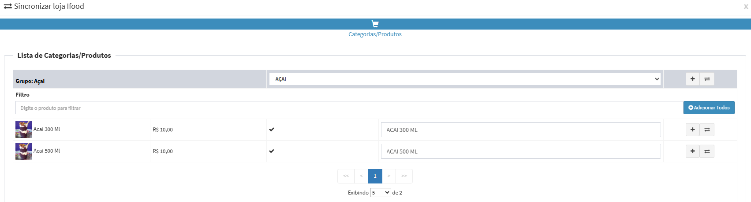Click the plus icon for Acai 500 Ml
This screenshot has width=751, height=202.
[x=692, y=151]
